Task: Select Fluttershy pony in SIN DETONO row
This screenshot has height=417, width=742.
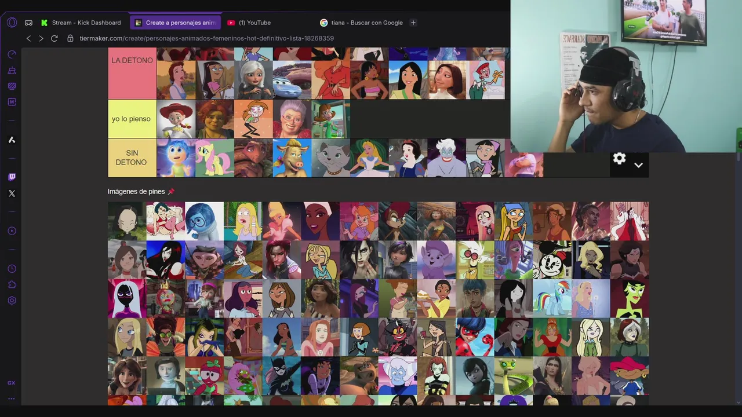Action: pyautogui.click(x=214, y=158)
